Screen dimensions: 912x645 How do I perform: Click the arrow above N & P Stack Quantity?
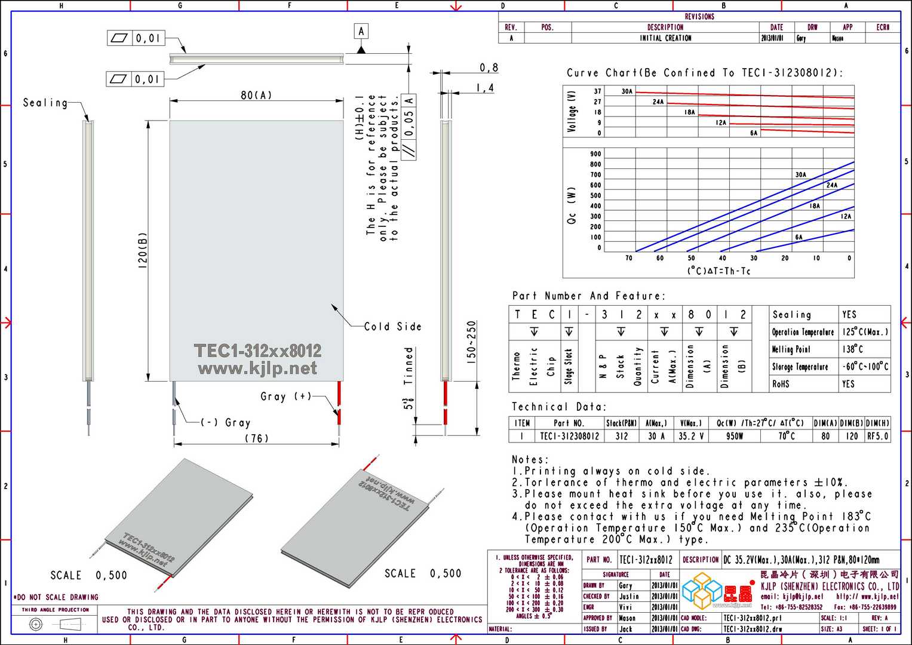click(621, 331)
